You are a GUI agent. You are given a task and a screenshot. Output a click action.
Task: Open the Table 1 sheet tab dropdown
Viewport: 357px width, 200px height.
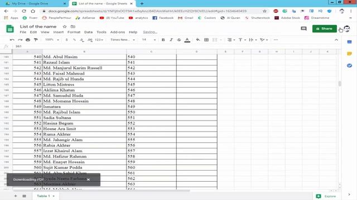click(x=54, y=196)
